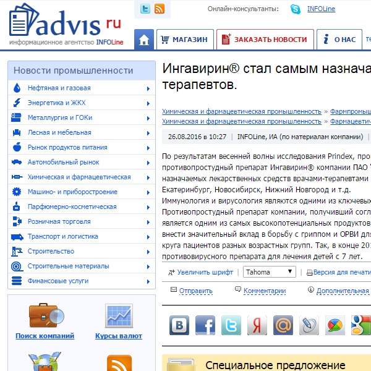Click the printer icon beside Версия для печати
Image resolution: width=371 pixels, height=371 pixels.
click(x=310, y=273)
